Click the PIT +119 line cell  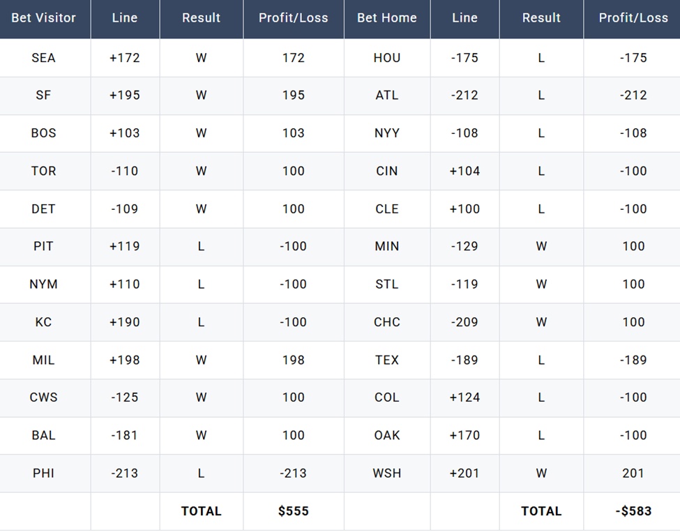click(124, 246)
